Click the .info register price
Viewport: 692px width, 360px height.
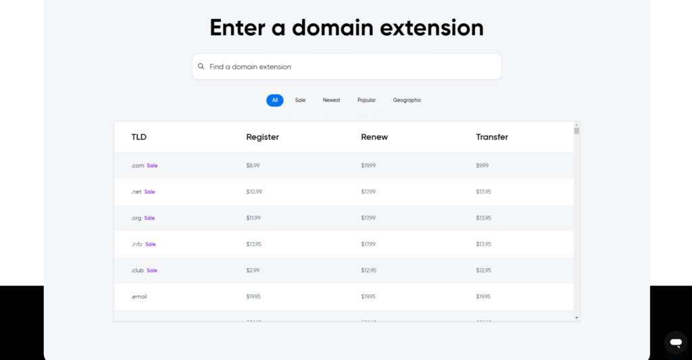(x=254, y=244)
